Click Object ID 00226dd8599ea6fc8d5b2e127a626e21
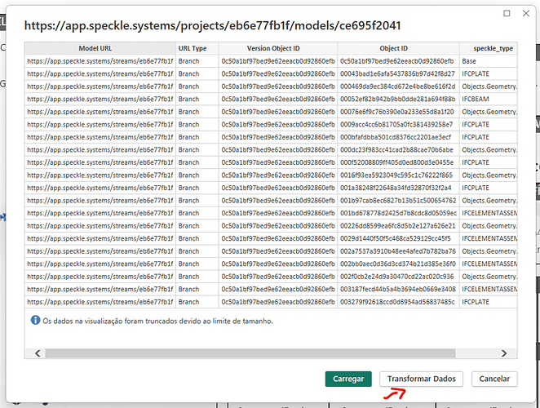The image size is (540, 408). pos(398,226)
